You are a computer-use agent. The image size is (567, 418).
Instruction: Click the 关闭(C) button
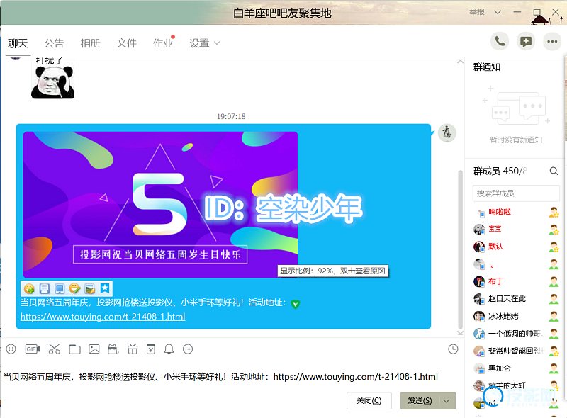pos(369,401)
